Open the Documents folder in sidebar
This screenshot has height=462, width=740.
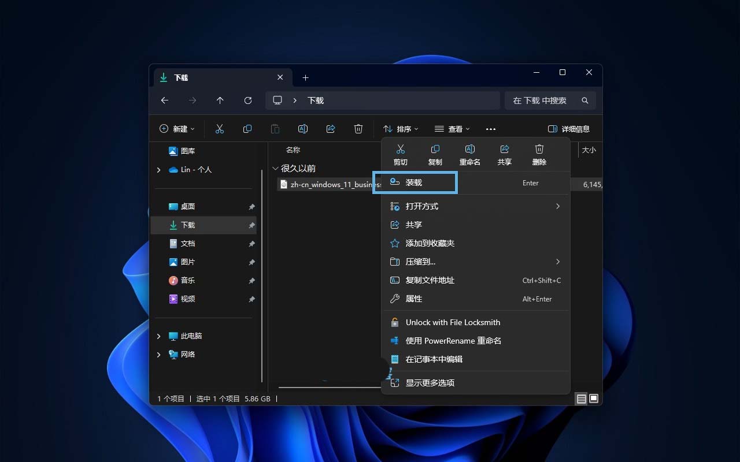(x=188, y=244)
